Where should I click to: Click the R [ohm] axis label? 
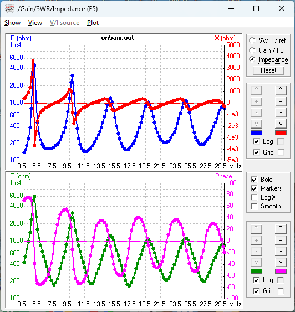[x=21, y=38]
